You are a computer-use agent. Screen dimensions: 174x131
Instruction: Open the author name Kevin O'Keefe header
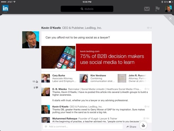[51, 28]
